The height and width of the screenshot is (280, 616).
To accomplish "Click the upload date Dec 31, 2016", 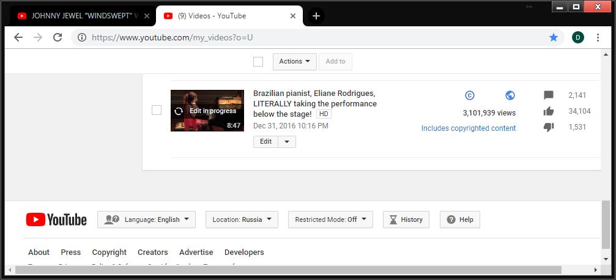I will click(x=291, y=126).
